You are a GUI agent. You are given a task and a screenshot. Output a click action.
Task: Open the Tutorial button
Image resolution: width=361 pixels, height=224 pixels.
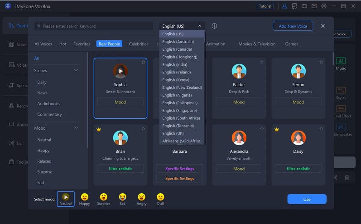(265, 6)
